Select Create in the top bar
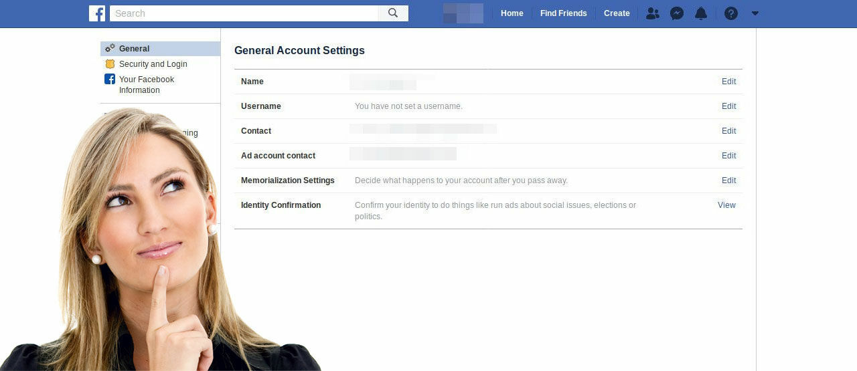 [x=617, y=13]
